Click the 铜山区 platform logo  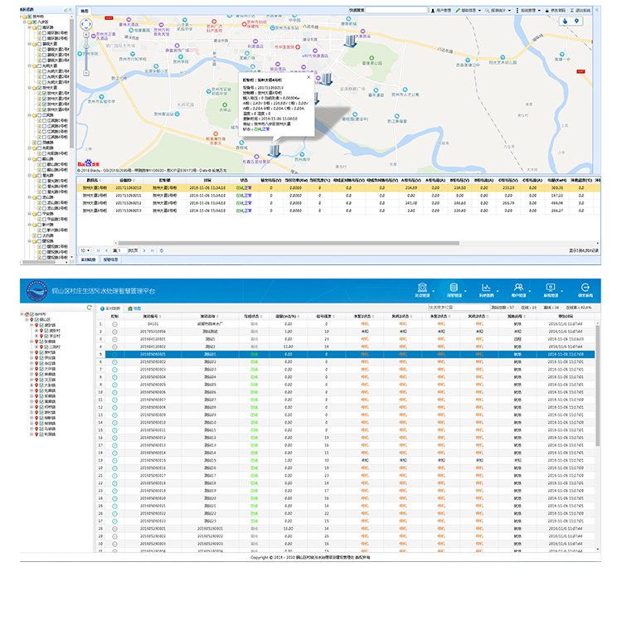coord(36,291)
